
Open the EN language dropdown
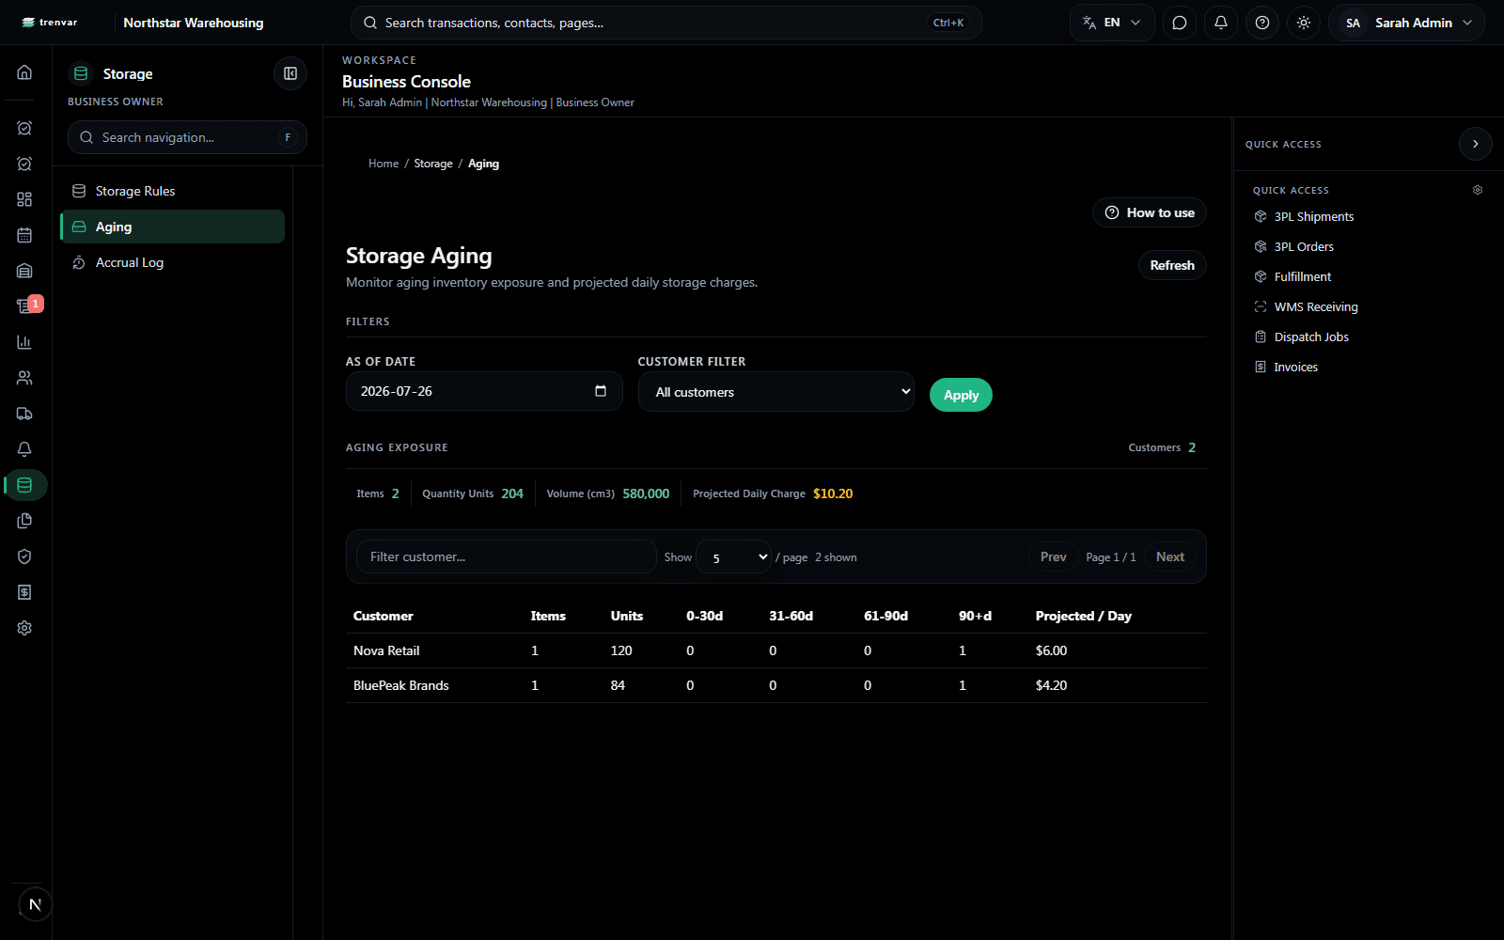[x=1112, y=23]
